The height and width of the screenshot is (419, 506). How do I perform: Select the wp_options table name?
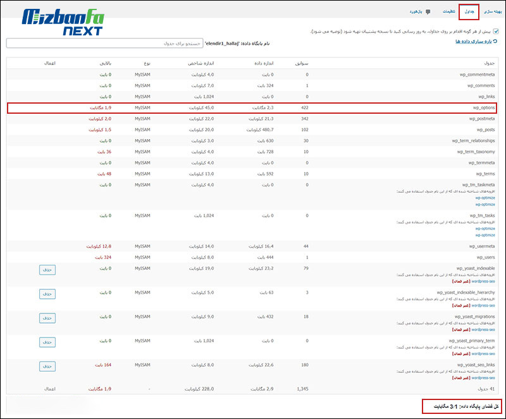tap(484, 107)
